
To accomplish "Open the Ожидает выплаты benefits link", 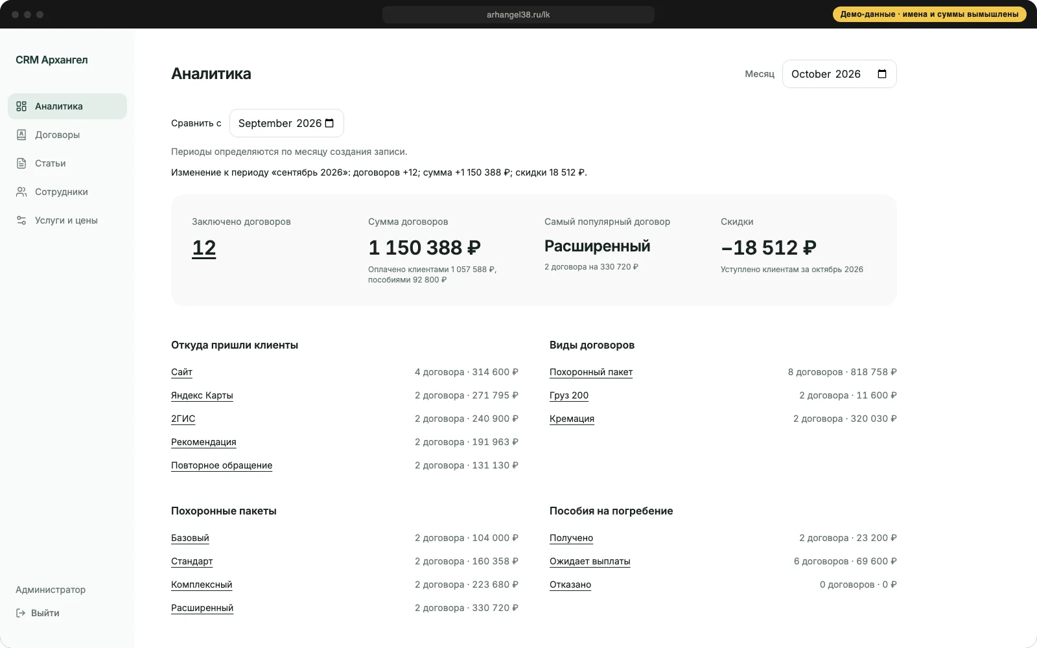I will (590, 561).
